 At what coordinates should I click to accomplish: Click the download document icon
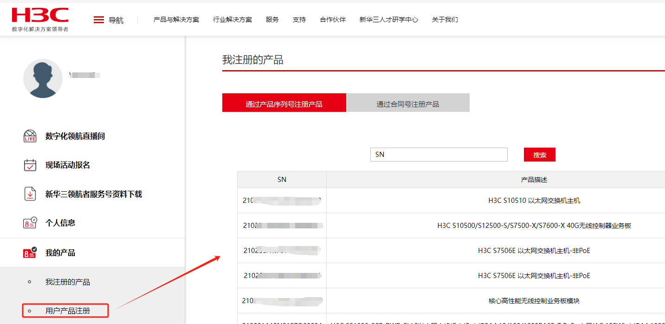pos(30,194)
